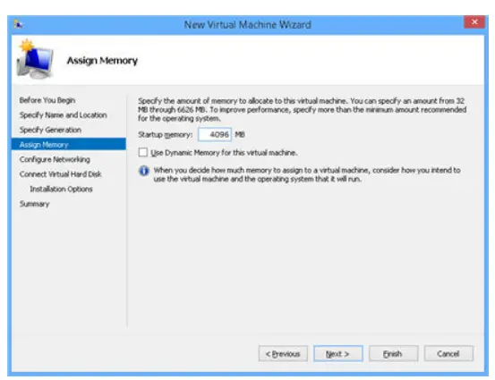
Task: Enable Use Dynamic Memory checkbox
Action: coord(143,152)
